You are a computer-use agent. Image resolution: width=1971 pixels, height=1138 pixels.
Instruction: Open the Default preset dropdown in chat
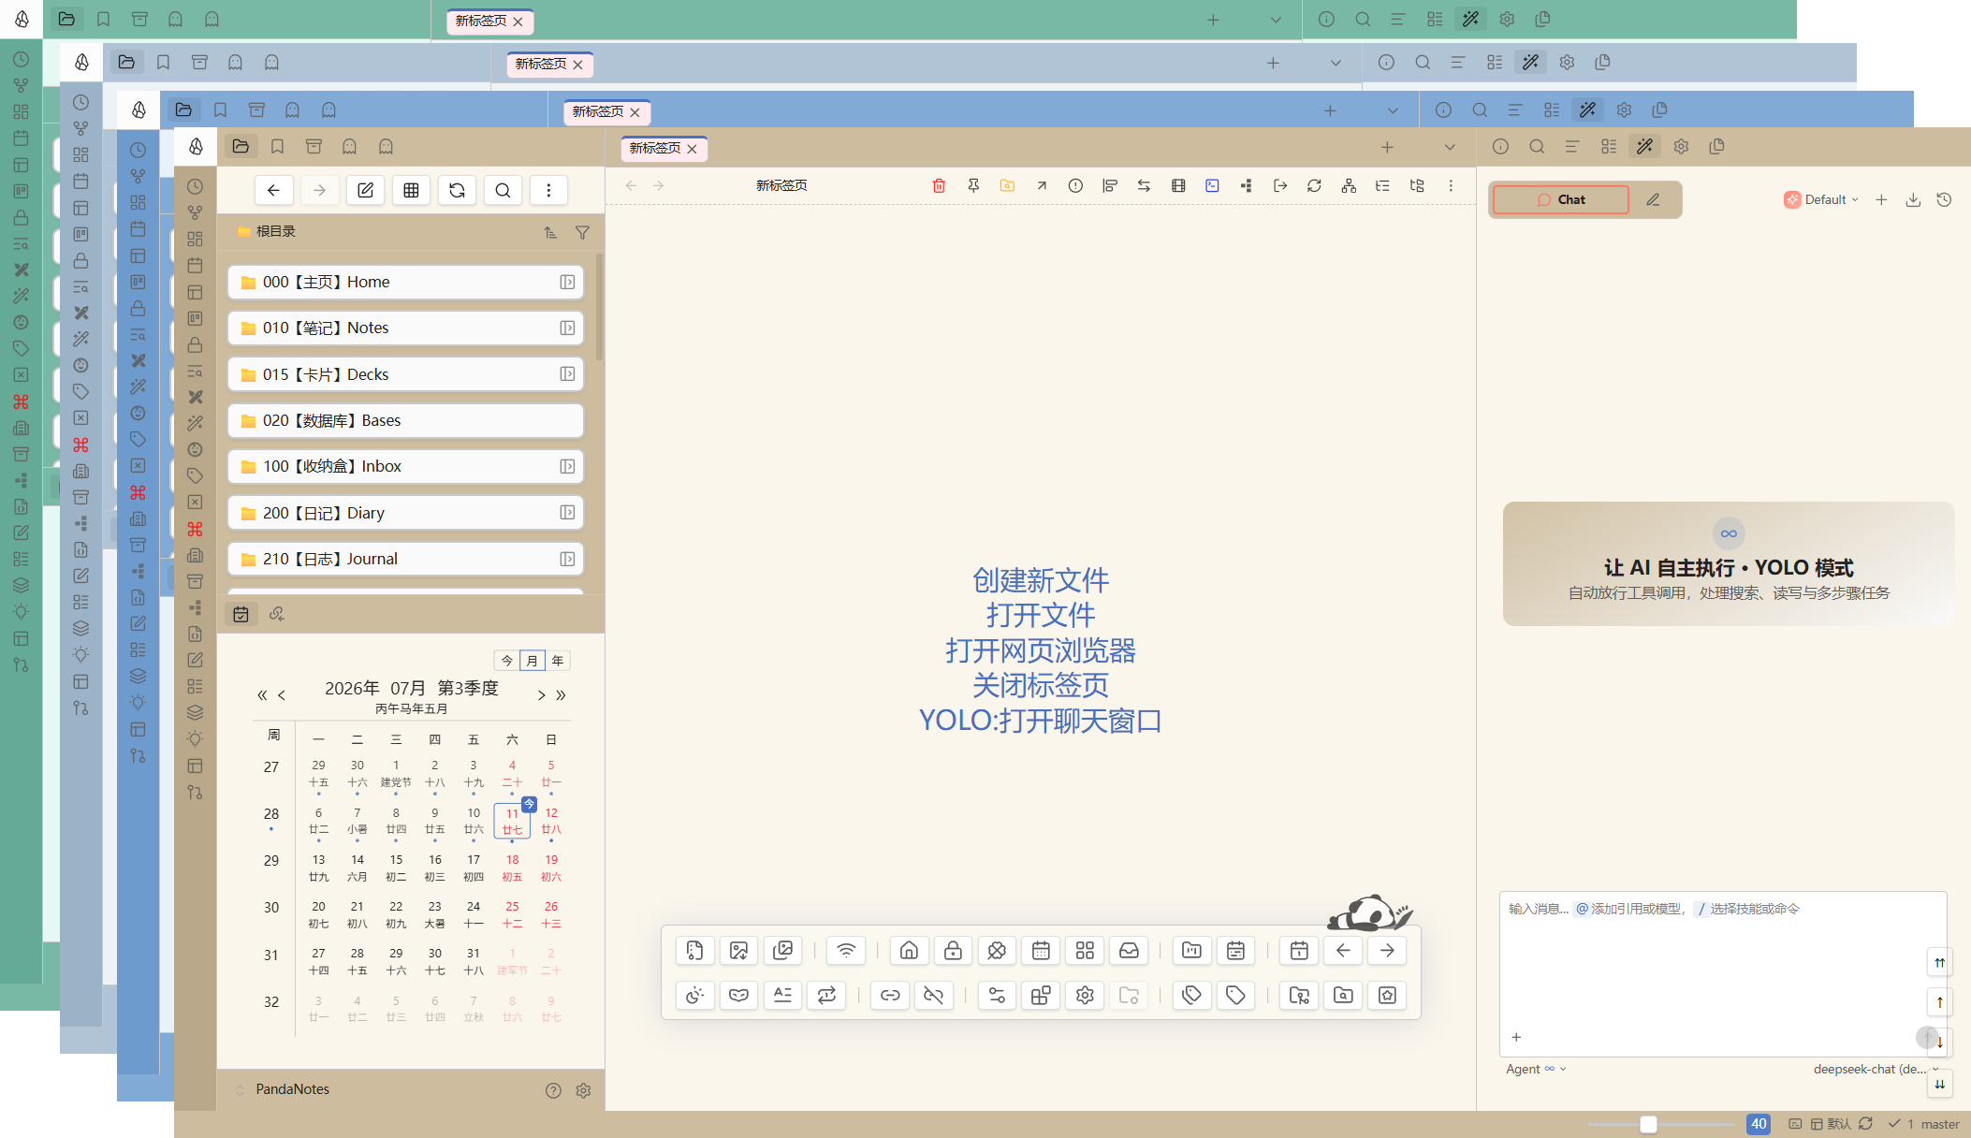pos(1821,199)
